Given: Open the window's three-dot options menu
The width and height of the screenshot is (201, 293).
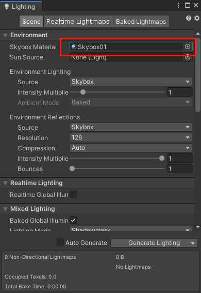Looking at the screenshot, I should (x=178, y=5).
